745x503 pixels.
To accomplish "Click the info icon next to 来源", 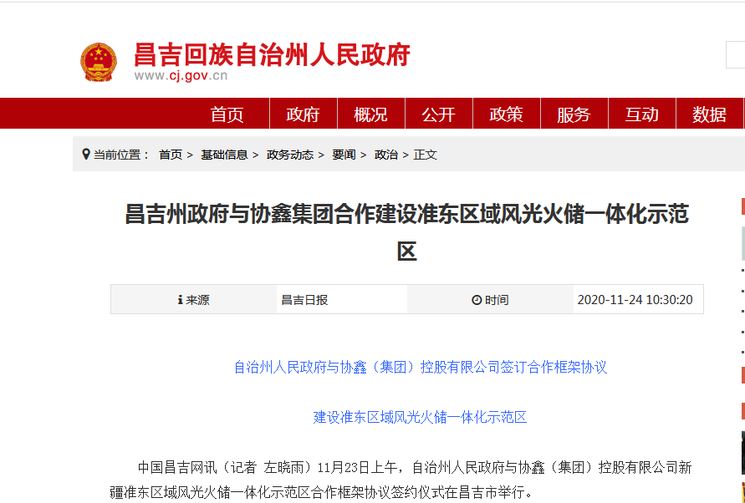I will (x=180, y=300).
